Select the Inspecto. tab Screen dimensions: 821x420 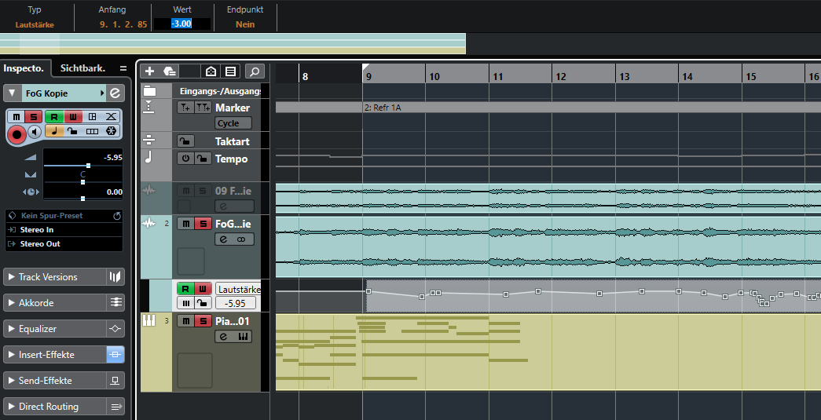pyautogui.click(x=25, y=68)
